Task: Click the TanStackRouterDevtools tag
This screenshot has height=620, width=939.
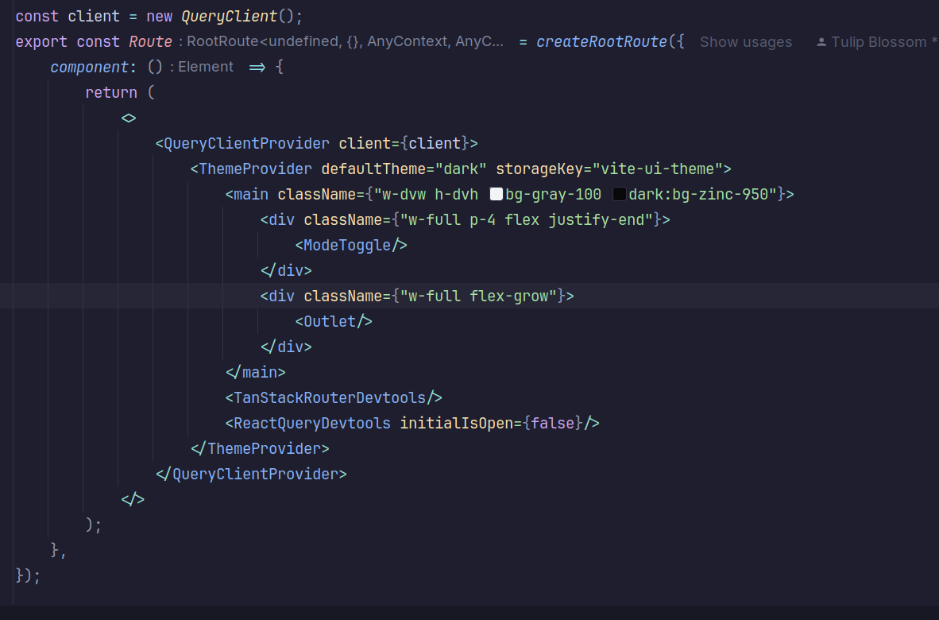Action: pos(334,397)
